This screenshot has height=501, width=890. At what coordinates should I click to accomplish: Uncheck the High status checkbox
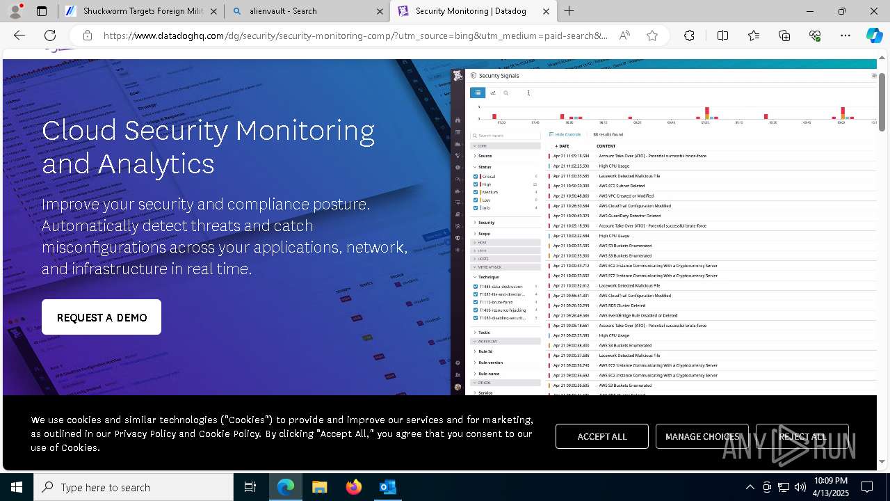tap(476, 184)
